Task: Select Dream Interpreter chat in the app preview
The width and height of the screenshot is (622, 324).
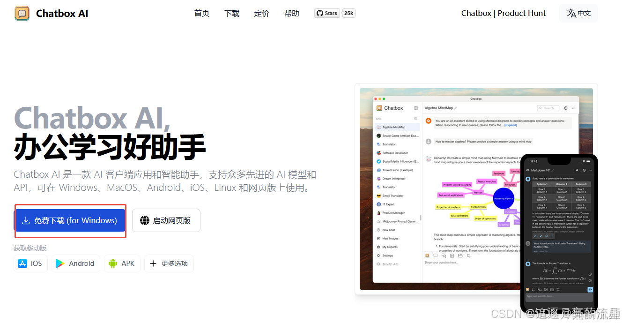Action: click(397, 179)
